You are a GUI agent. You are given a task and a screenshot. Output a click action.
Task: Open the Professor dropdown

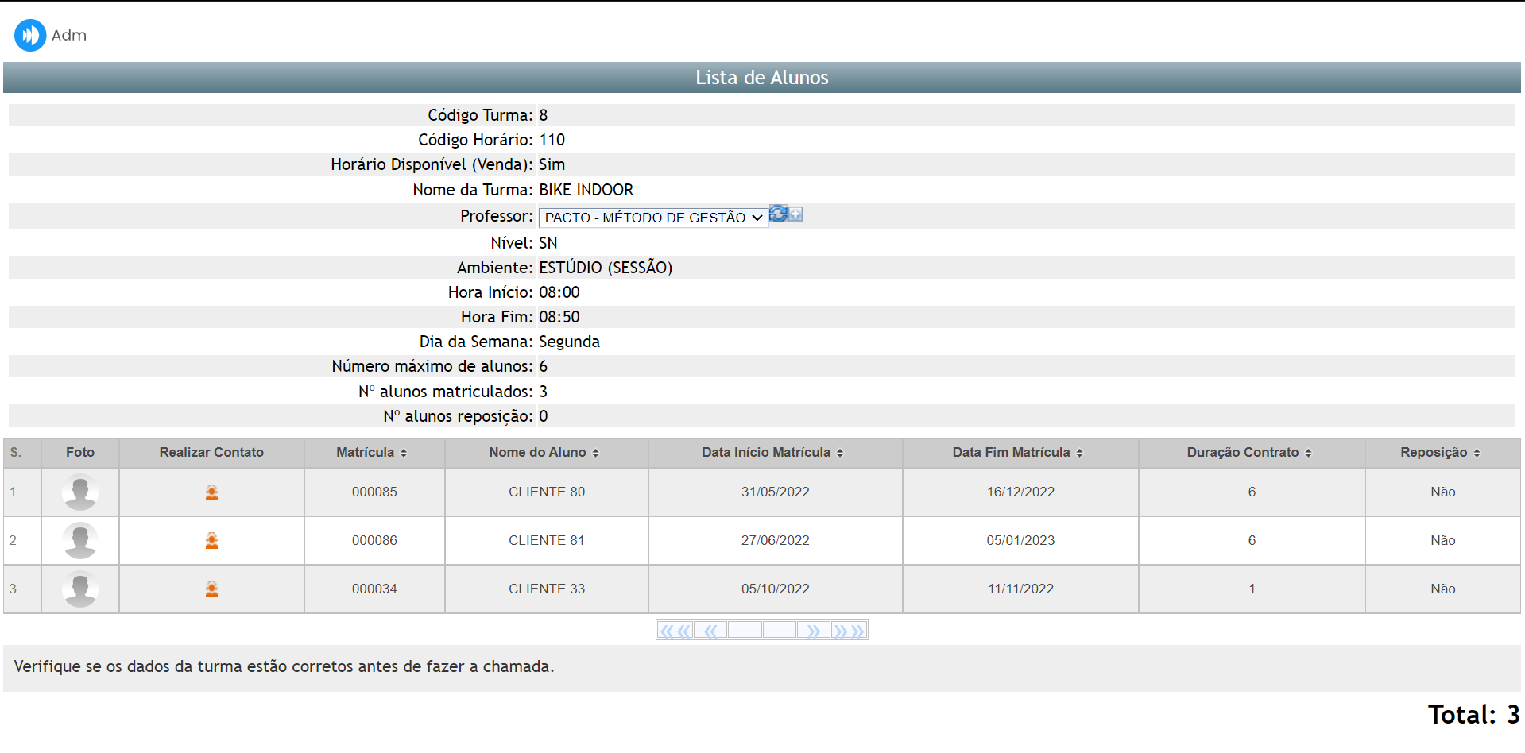tap(652, 218)
